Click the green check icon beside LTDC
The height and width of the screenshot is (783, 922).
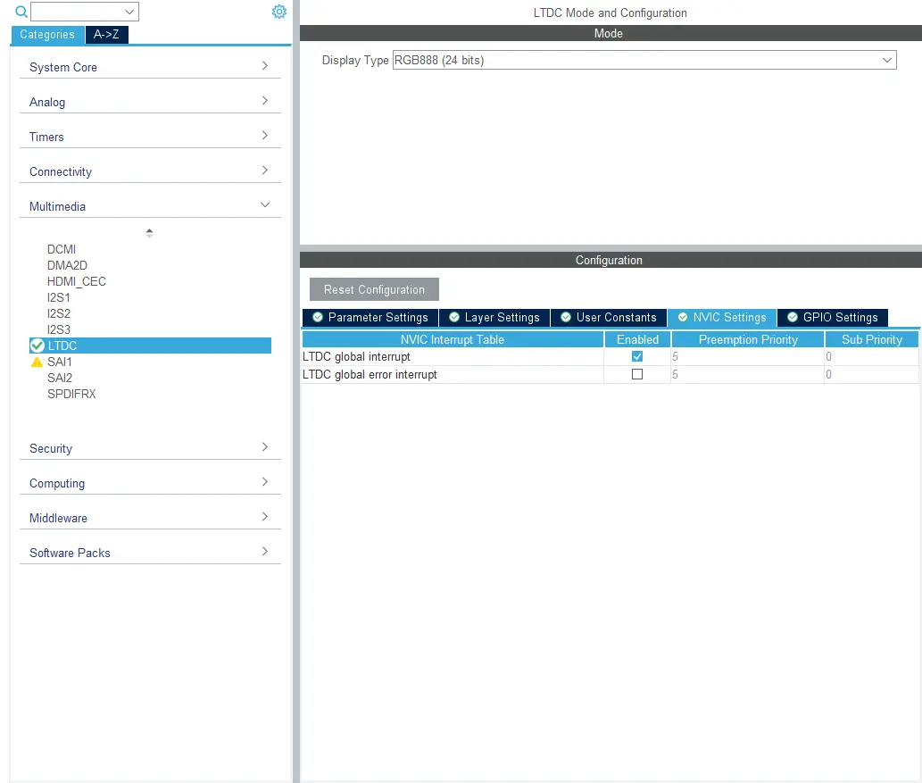point(37,346)
